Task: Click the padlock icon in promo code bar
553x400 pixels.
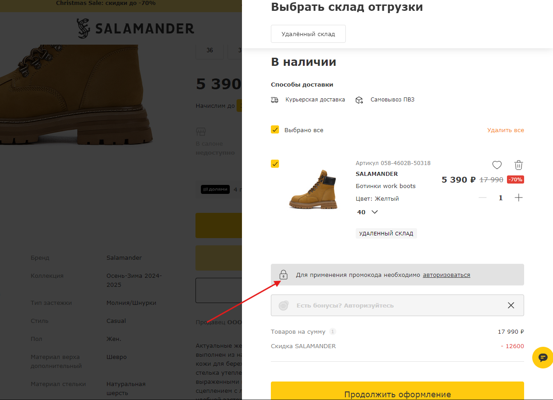Action: pos(283,275)
